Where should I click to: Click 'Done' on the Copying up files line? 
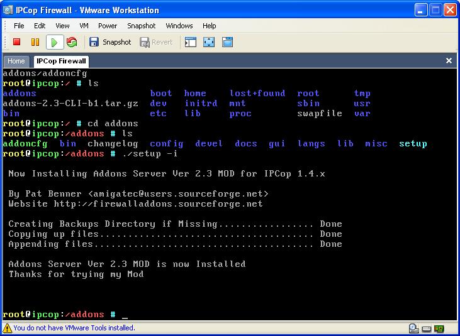(x=331, y=234)
